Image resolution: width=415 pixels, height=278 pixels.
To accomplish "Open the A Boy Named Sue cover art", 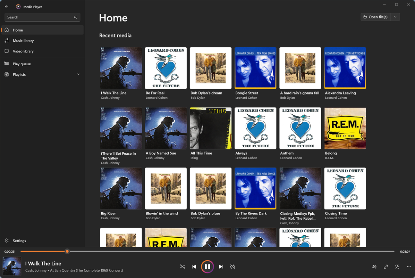I will (166, 128).
